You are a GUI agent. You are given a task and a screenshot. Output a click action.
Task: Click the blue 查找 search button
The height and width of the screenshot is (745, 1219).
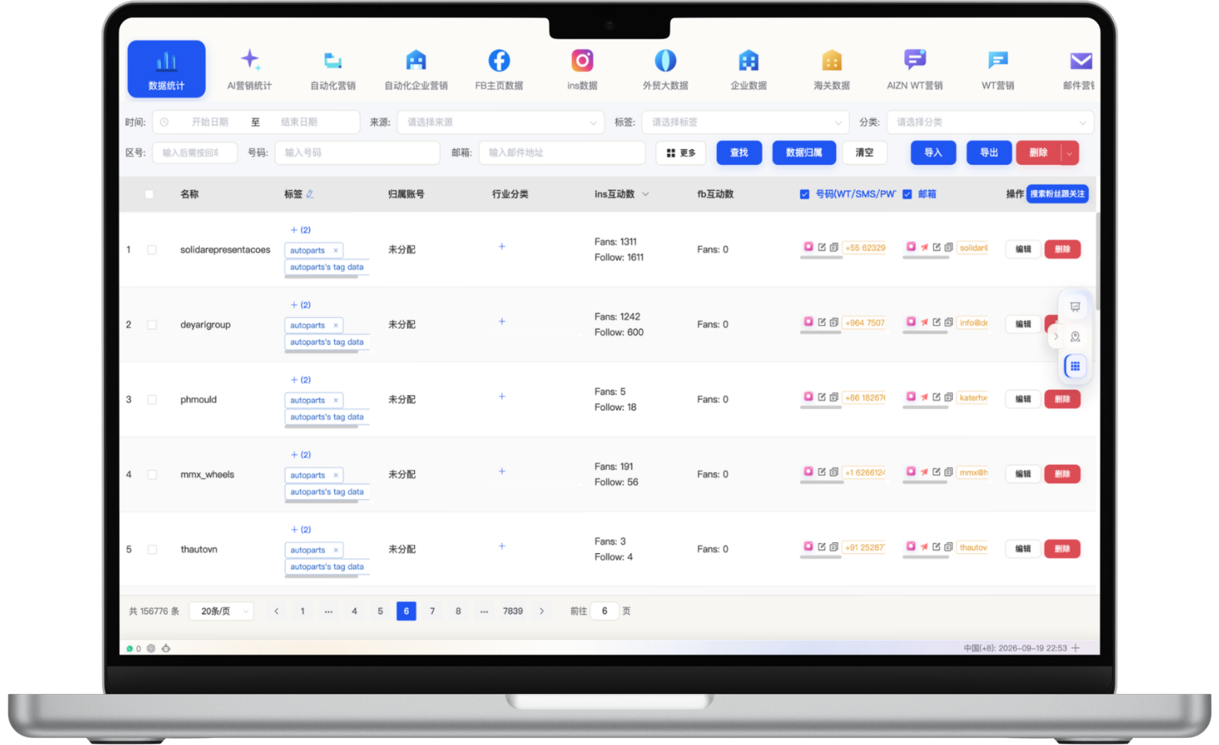tap(739, 153)
